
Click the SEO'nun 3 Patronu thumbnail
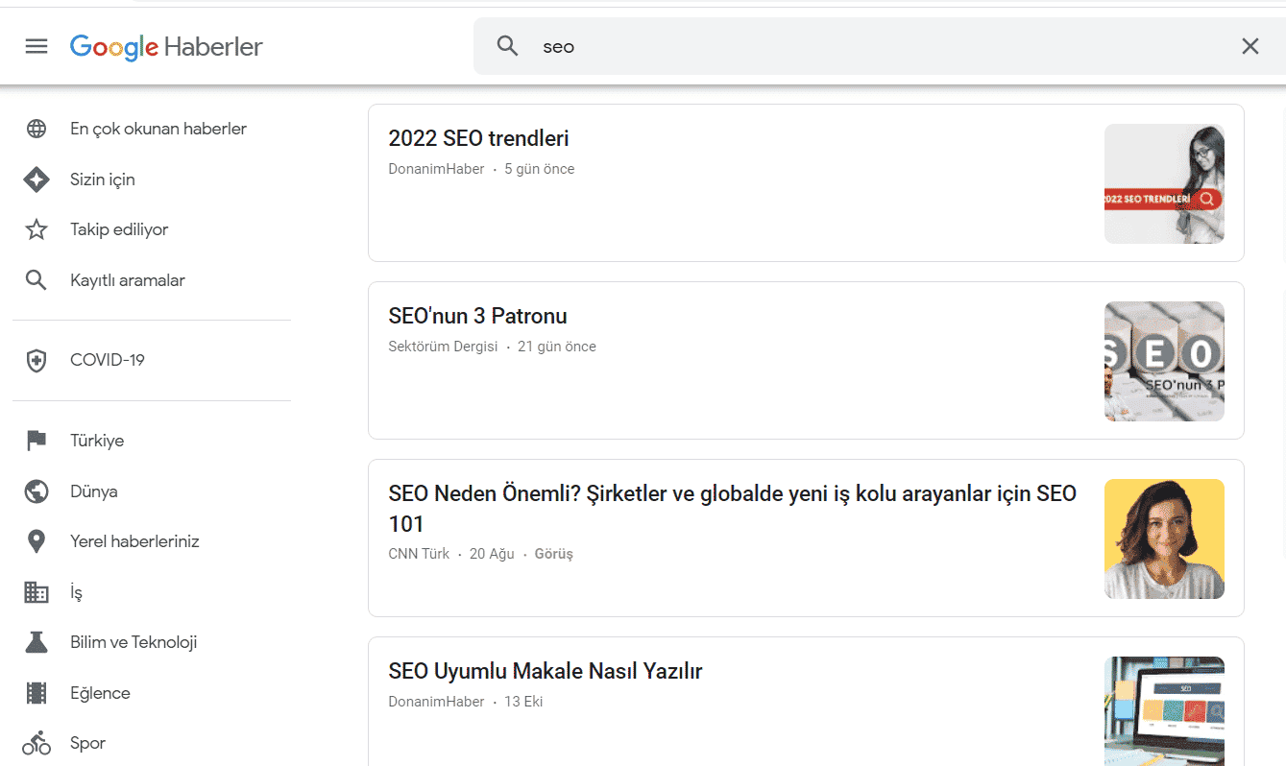point(1164,361)
